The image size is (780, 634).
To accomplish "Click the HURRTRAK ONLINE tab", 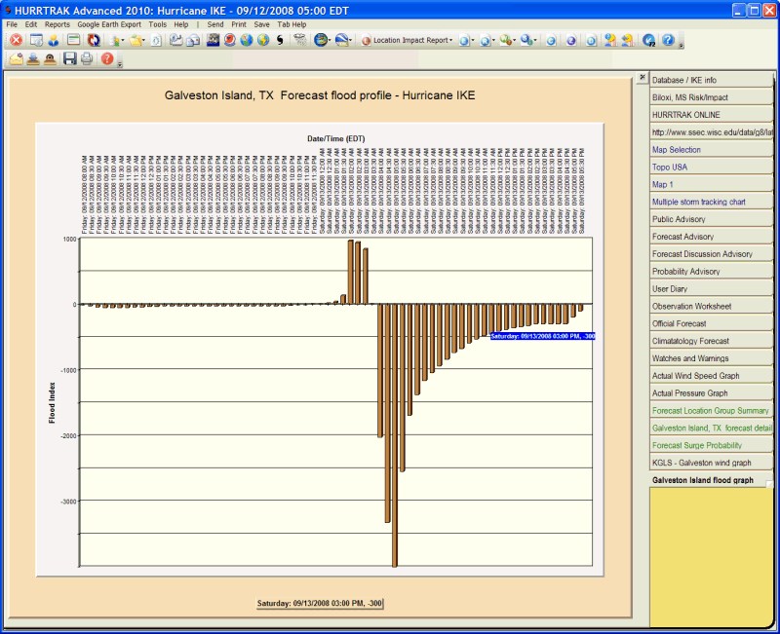I will [x=712, y=114].
